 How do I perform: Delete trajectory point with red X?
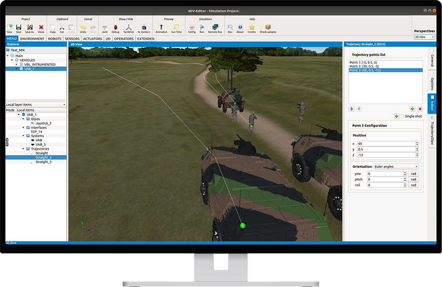click(x=420, y=109)
